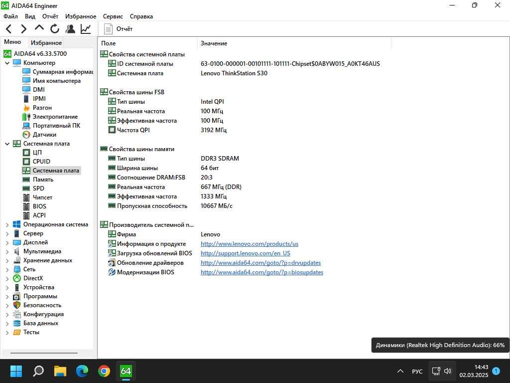
Task: Open the Память memory icon
Action: click(26, 180)
